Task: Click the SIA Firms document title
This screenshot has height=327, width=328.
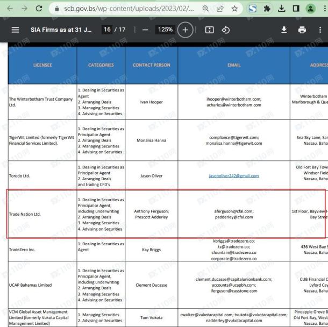Action: coord(61,30)
